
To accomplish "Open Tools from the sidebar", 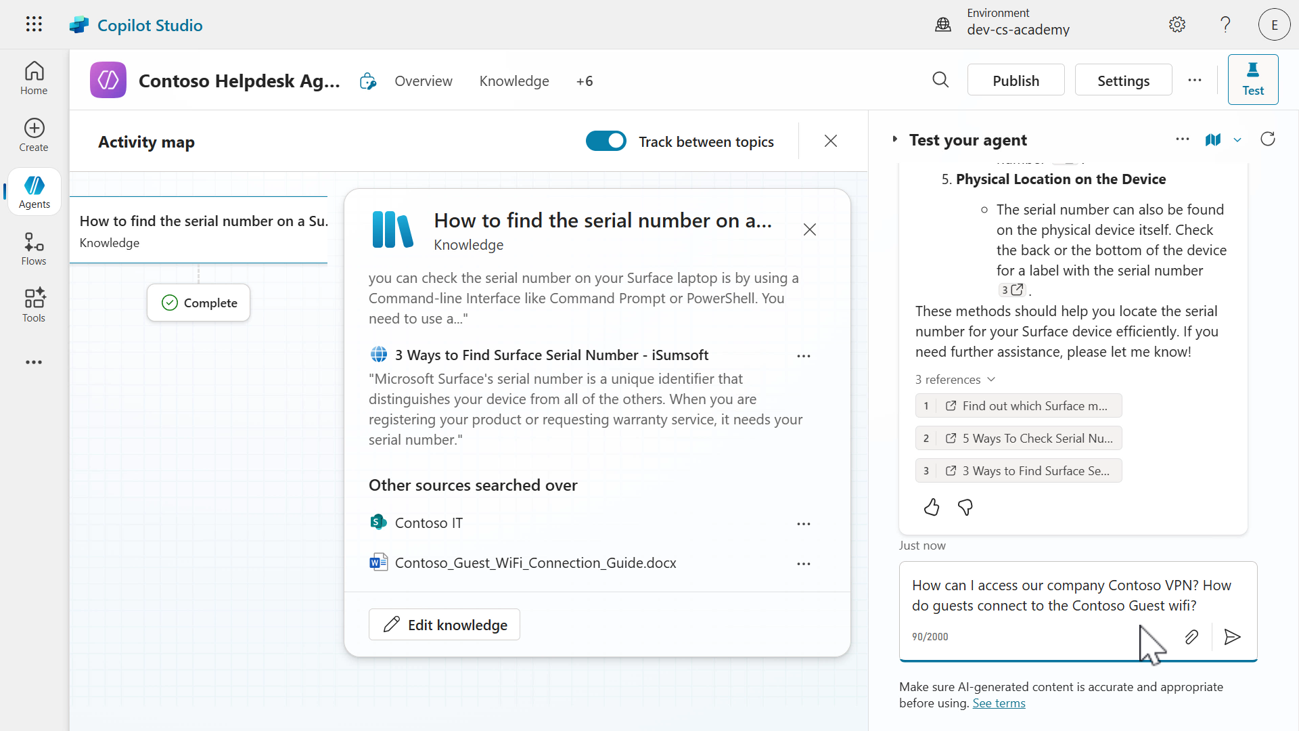I will coord(33,305).
